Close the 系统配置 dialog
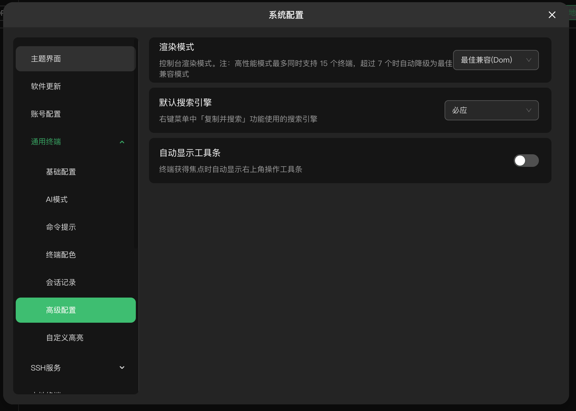Screen dimensions: 576x411 pos(552,15)
